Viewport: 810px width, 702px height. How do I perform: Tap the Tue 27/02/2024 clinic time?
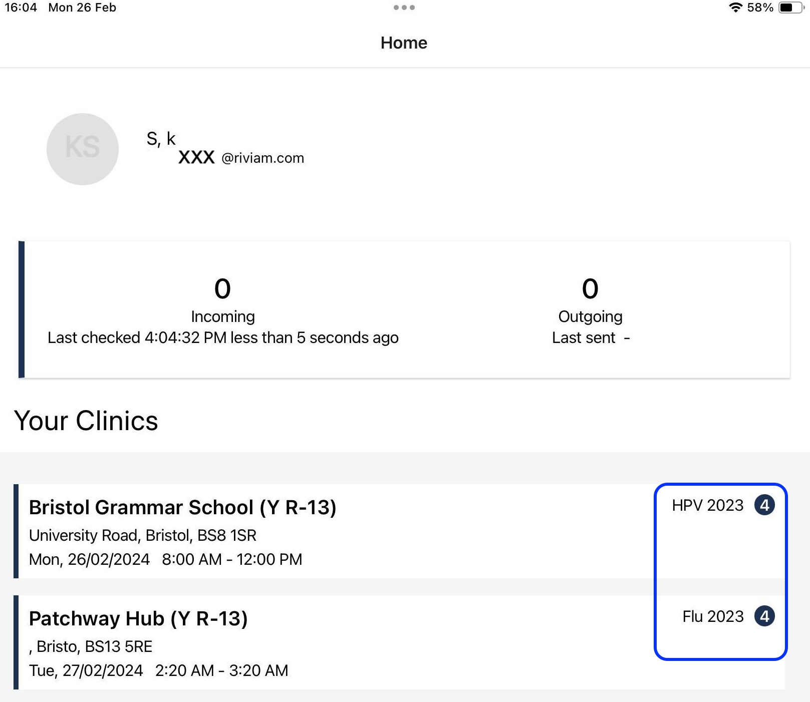point(158,670)
